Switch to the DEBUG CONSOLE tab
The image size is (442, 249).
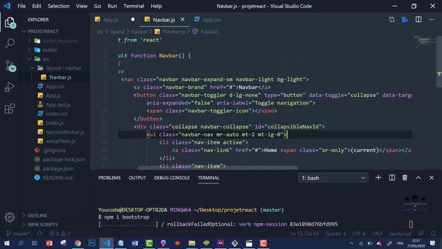(172, 178)
